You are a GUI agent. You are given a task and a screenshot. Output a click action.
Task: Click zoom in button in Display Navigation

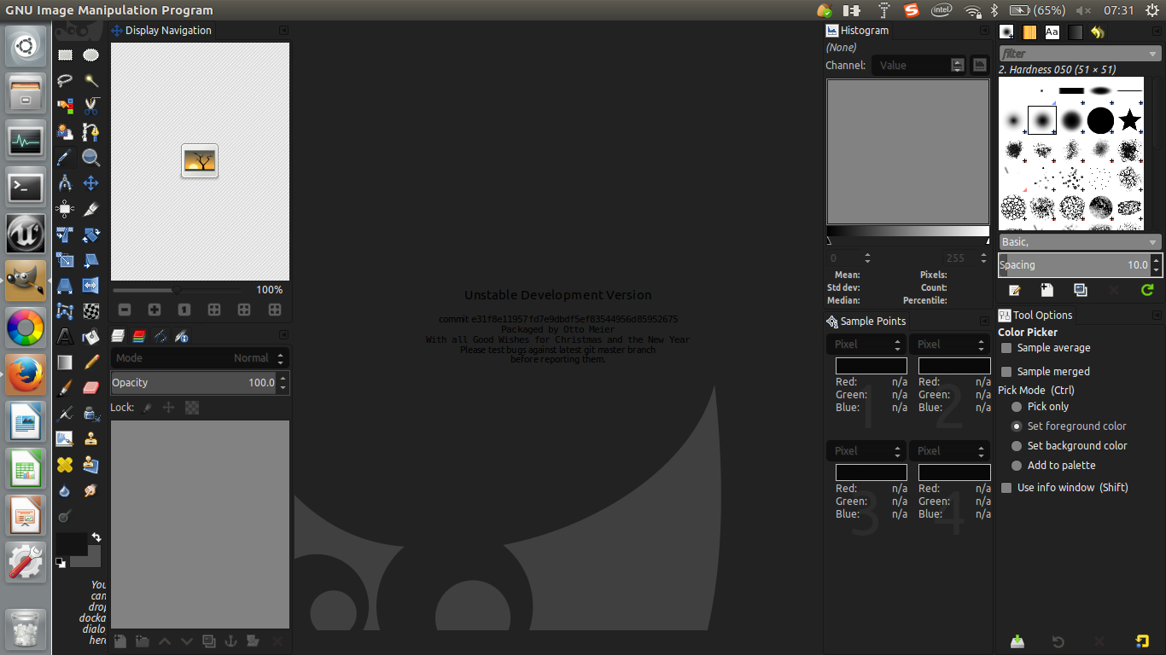tap(154, 310)
